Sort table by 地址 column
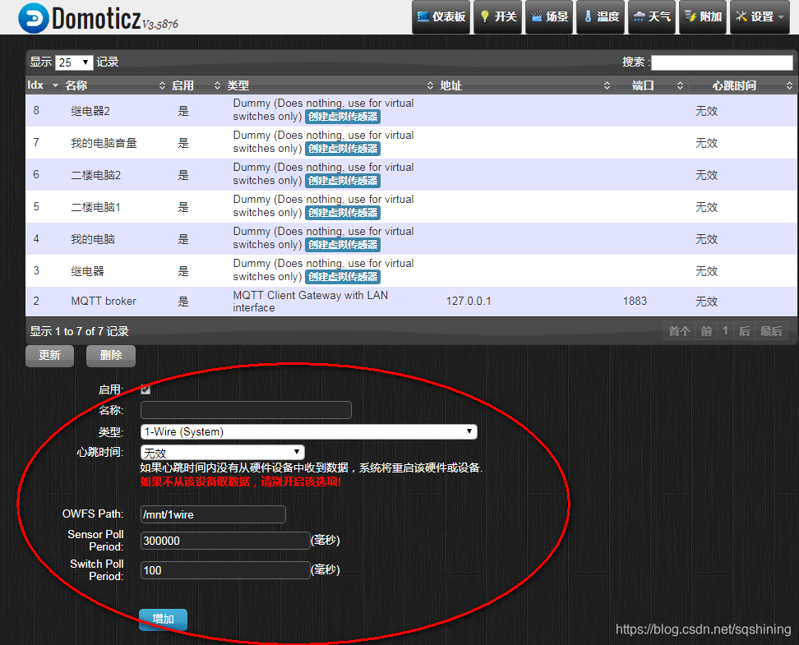 [524, 85]
